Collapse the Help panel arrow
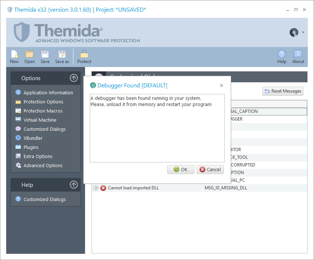 pyautogui.click(x=74, y=185)
